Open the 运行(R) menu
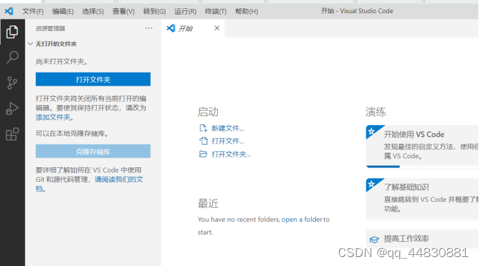 coord(185,12)
